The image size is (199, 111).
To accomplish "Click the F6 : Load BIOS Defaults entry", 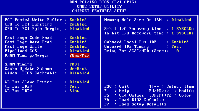I will [x=134, y=100].
